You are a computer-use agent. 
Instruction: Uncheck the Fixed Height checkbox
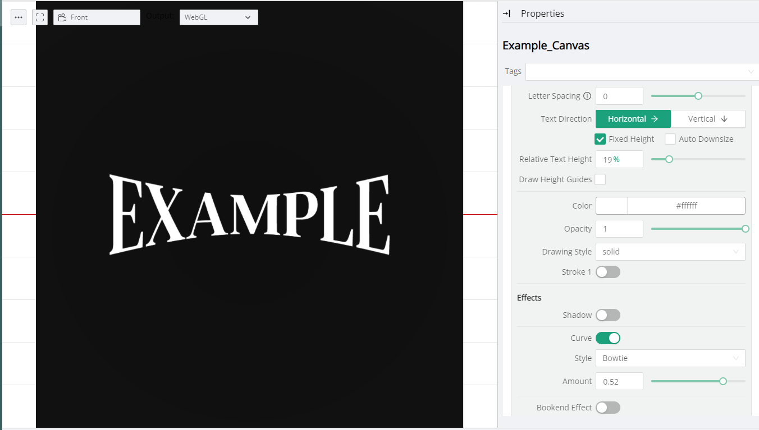(600, 139)
